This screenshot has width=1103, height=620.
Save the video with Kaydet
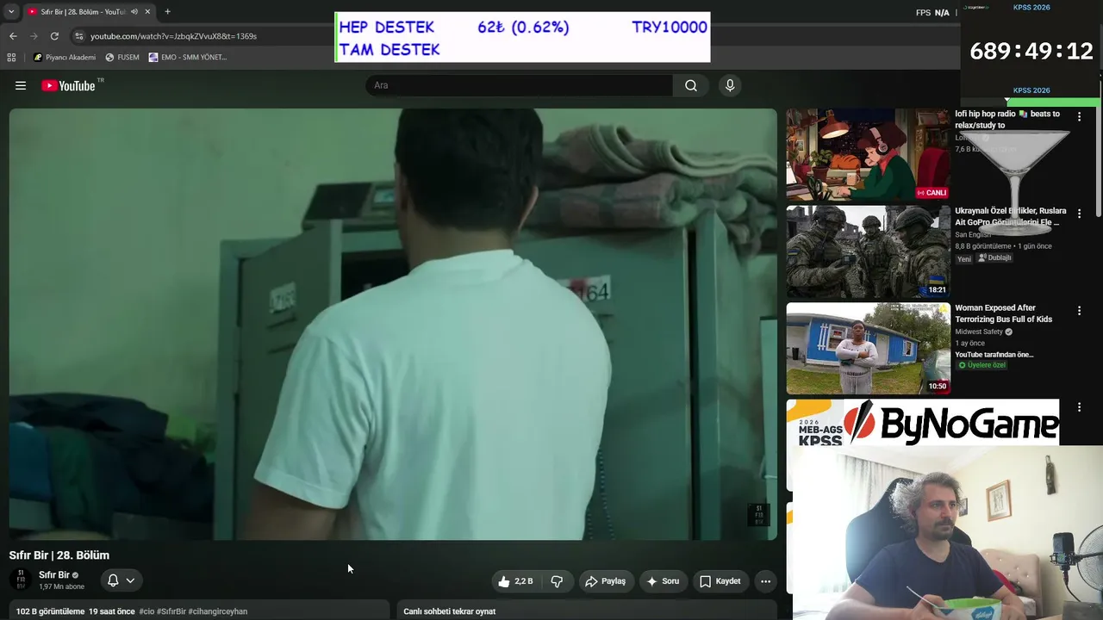720,581
